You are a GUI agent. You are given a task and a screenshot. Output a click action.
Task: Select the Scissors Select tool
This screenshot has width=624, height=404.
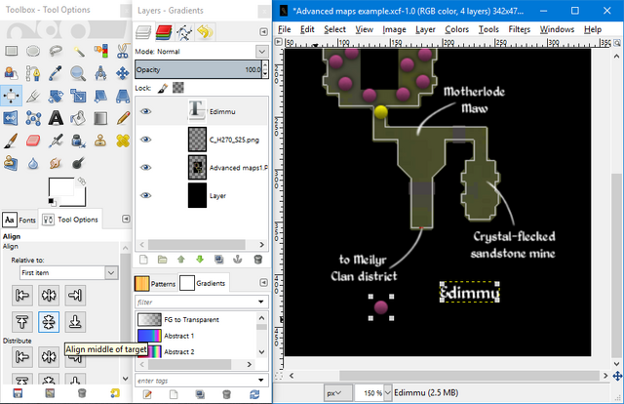tap(123, 51)
